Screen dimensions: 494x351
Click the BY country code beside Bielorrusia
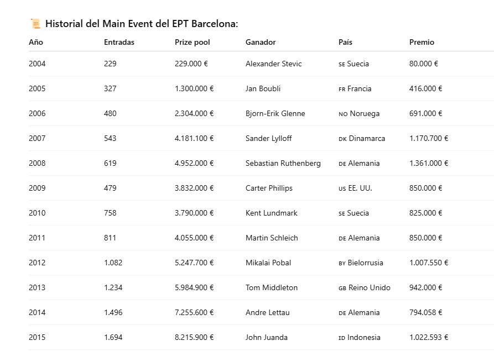pyautogui.click(x=342, y=263)
